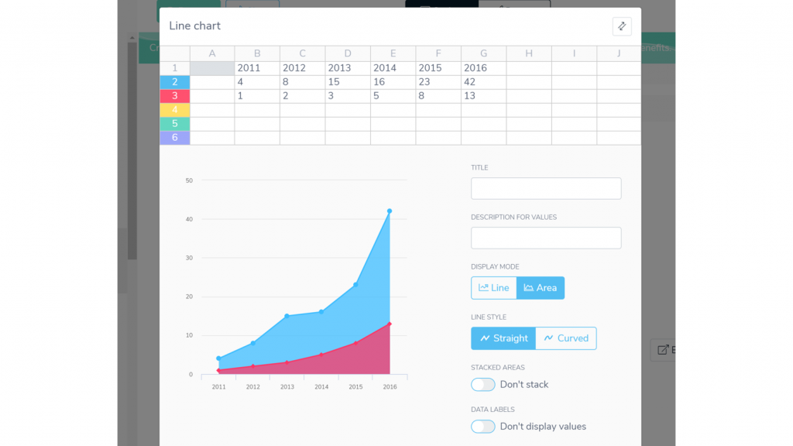Set line style to Curved
Screen dimensions: 793x446
566,338
